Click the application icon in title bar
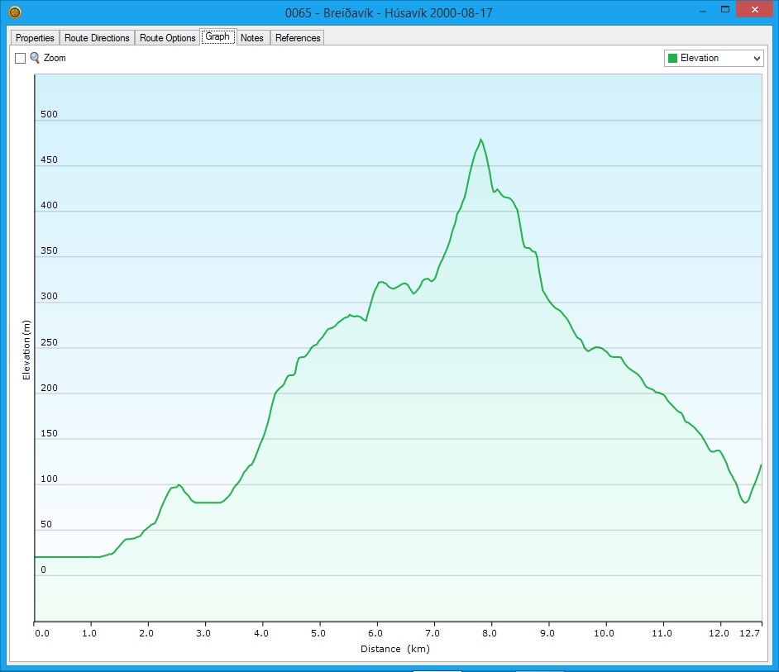Screen dimensions: 779x672 [15, 12]
